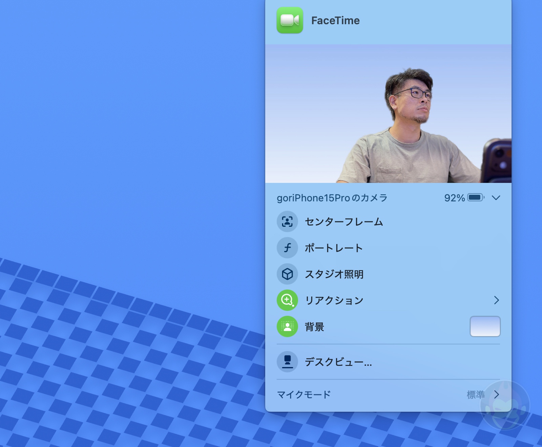Open the Desk View (デスクビュー) icon

point(287,361)
